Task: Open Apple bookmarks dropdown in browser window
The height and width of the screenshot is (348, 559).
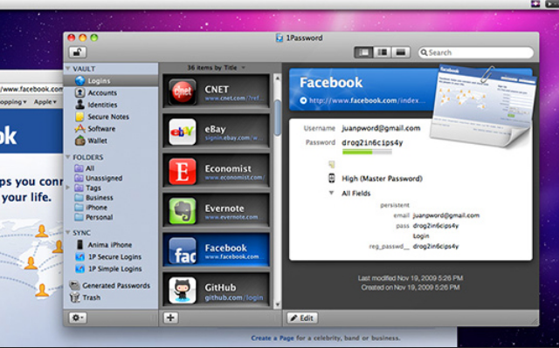Action: click(45, 102)
